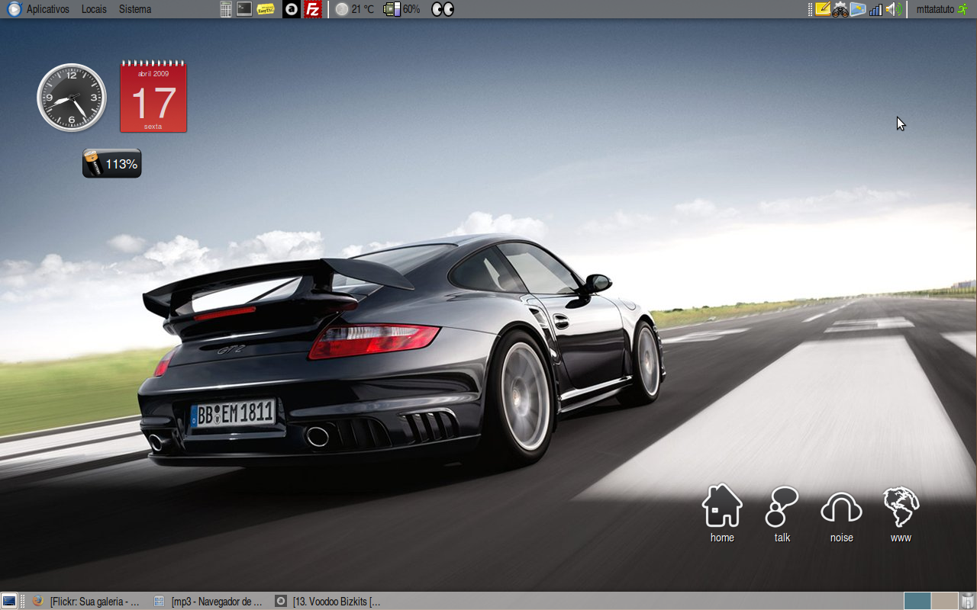Open the volume control speaker icon
Viewport: 977px width, 610px height.
(x=893, y=9)
